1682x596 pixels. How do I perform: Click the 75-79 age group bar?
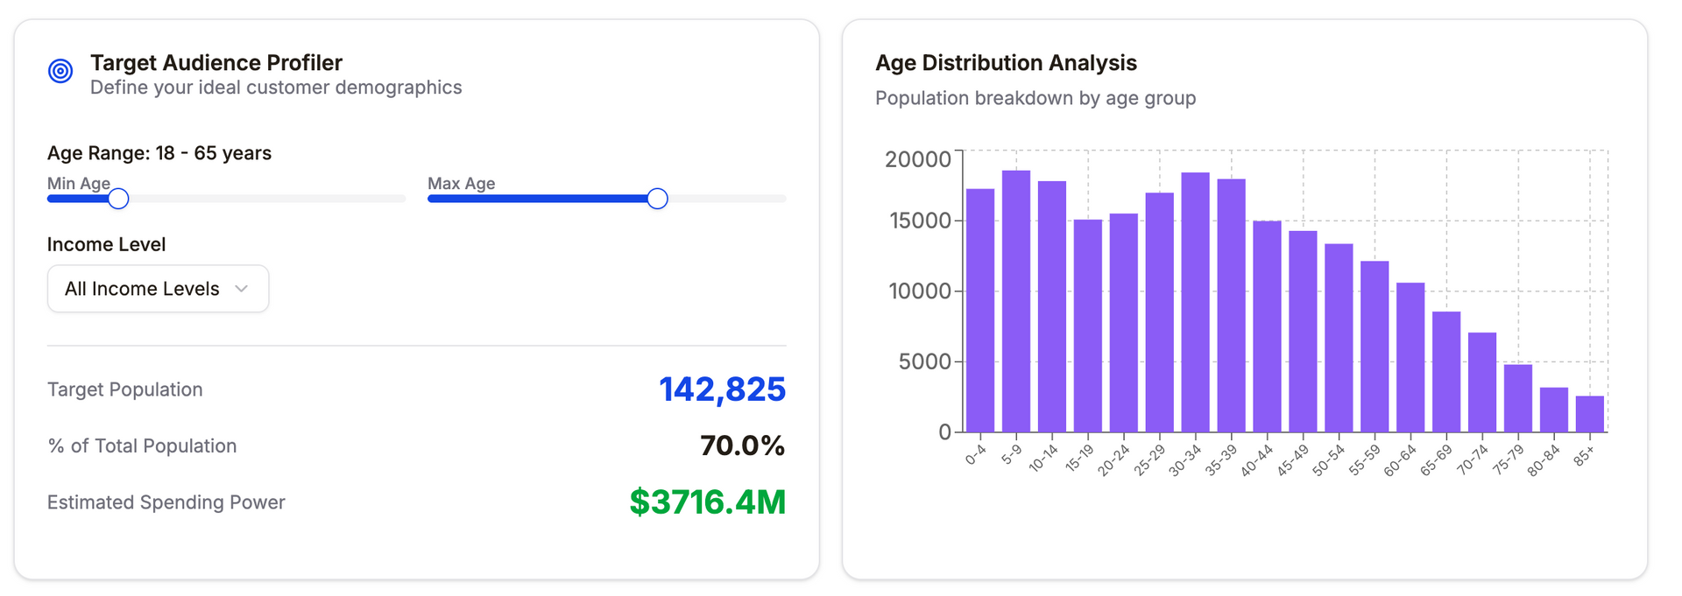[x=1518, y=398]
